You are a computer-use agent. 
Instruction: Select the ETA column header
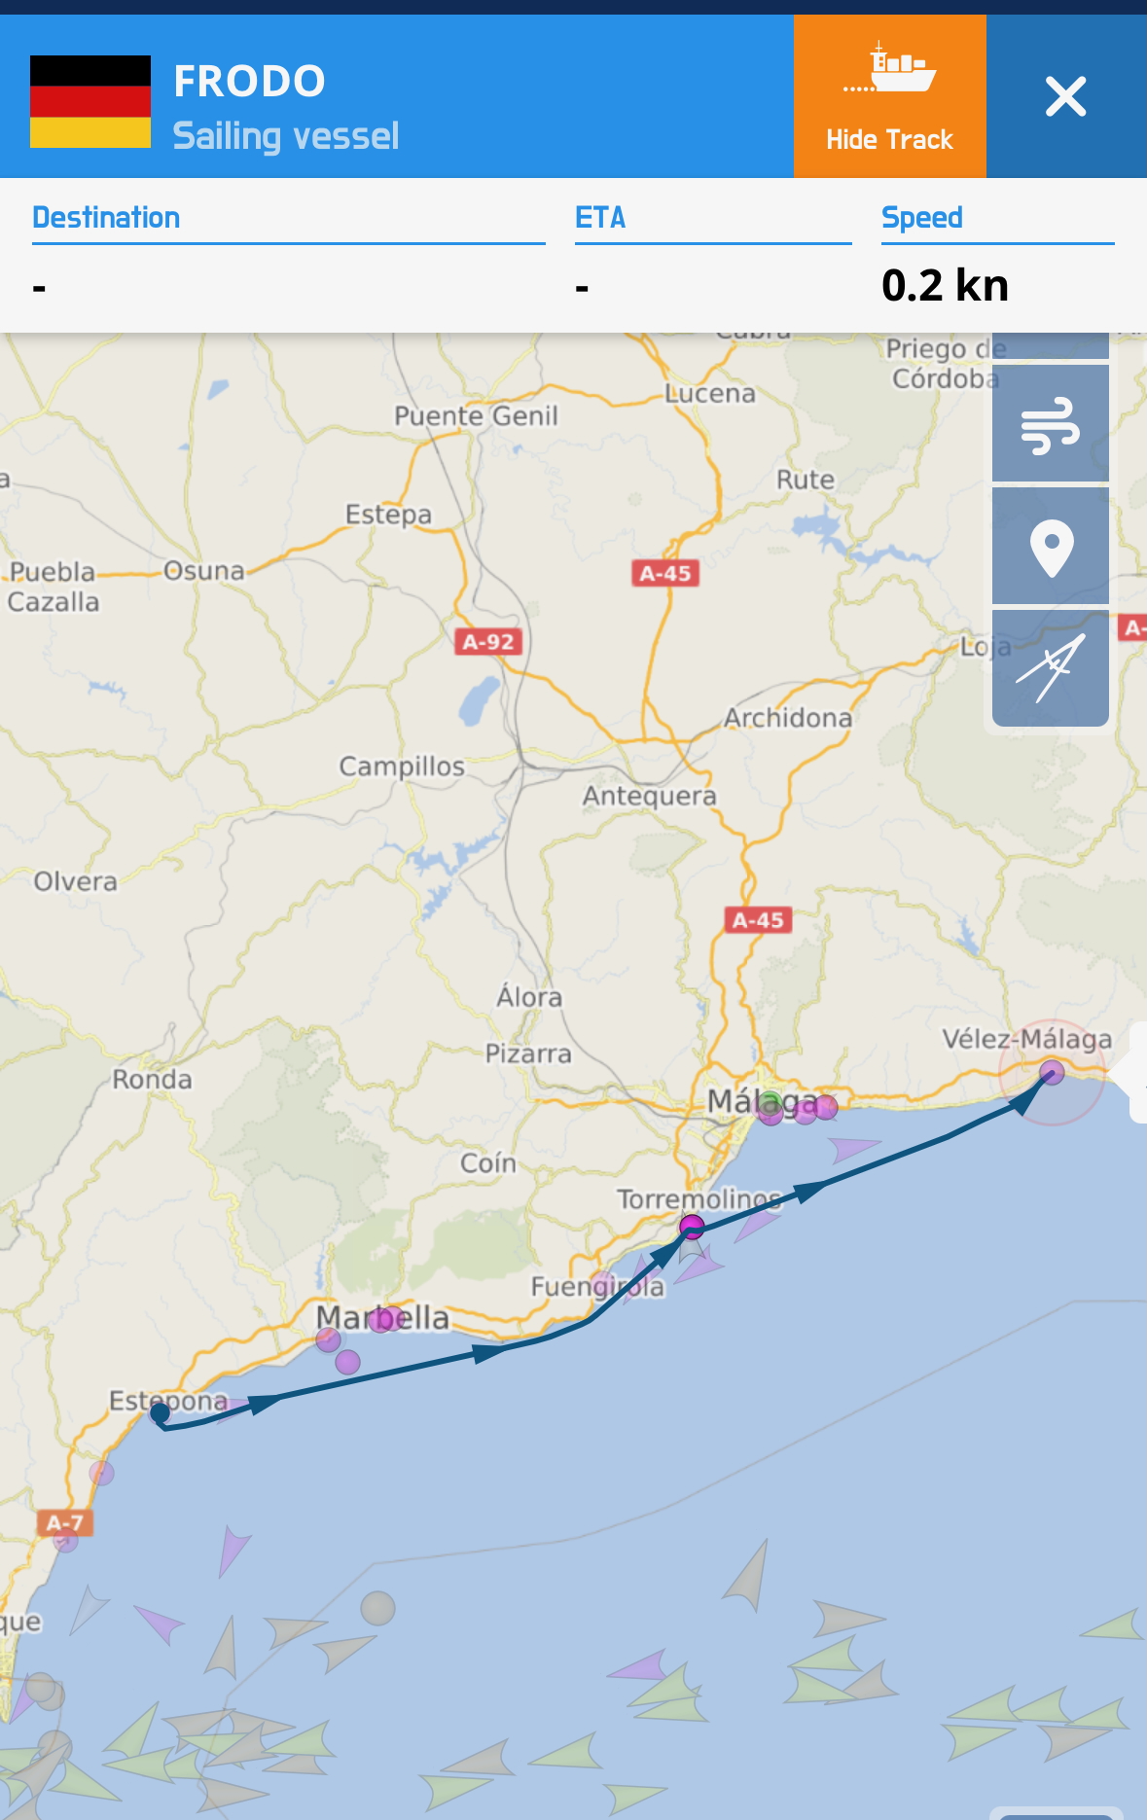(x=600, y=217)
